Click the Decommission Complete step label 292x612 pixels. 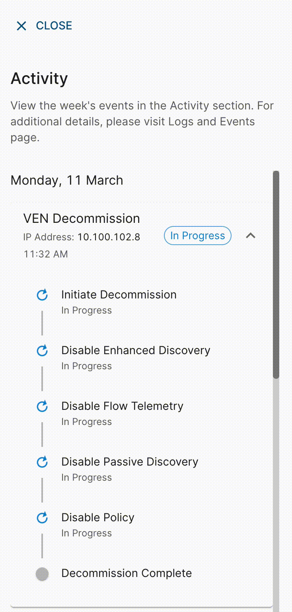pyautogui.click(x=127, y=573)
